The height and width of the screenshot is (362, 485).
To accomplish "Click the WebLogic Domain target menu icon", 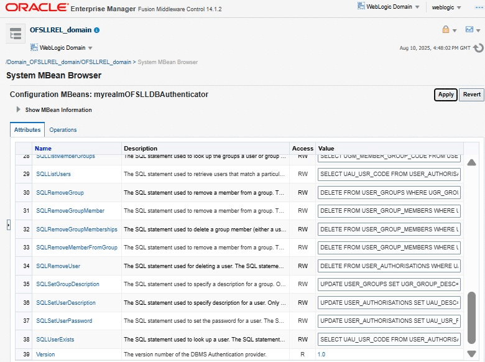I will [x=34, y=47].
